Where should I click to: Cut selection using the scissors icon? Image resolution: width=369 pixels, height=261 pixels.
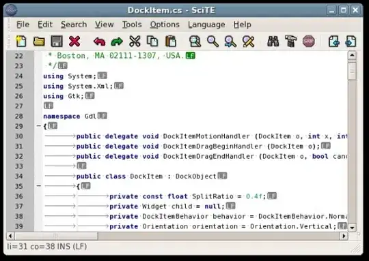click(x=135, y=42)
